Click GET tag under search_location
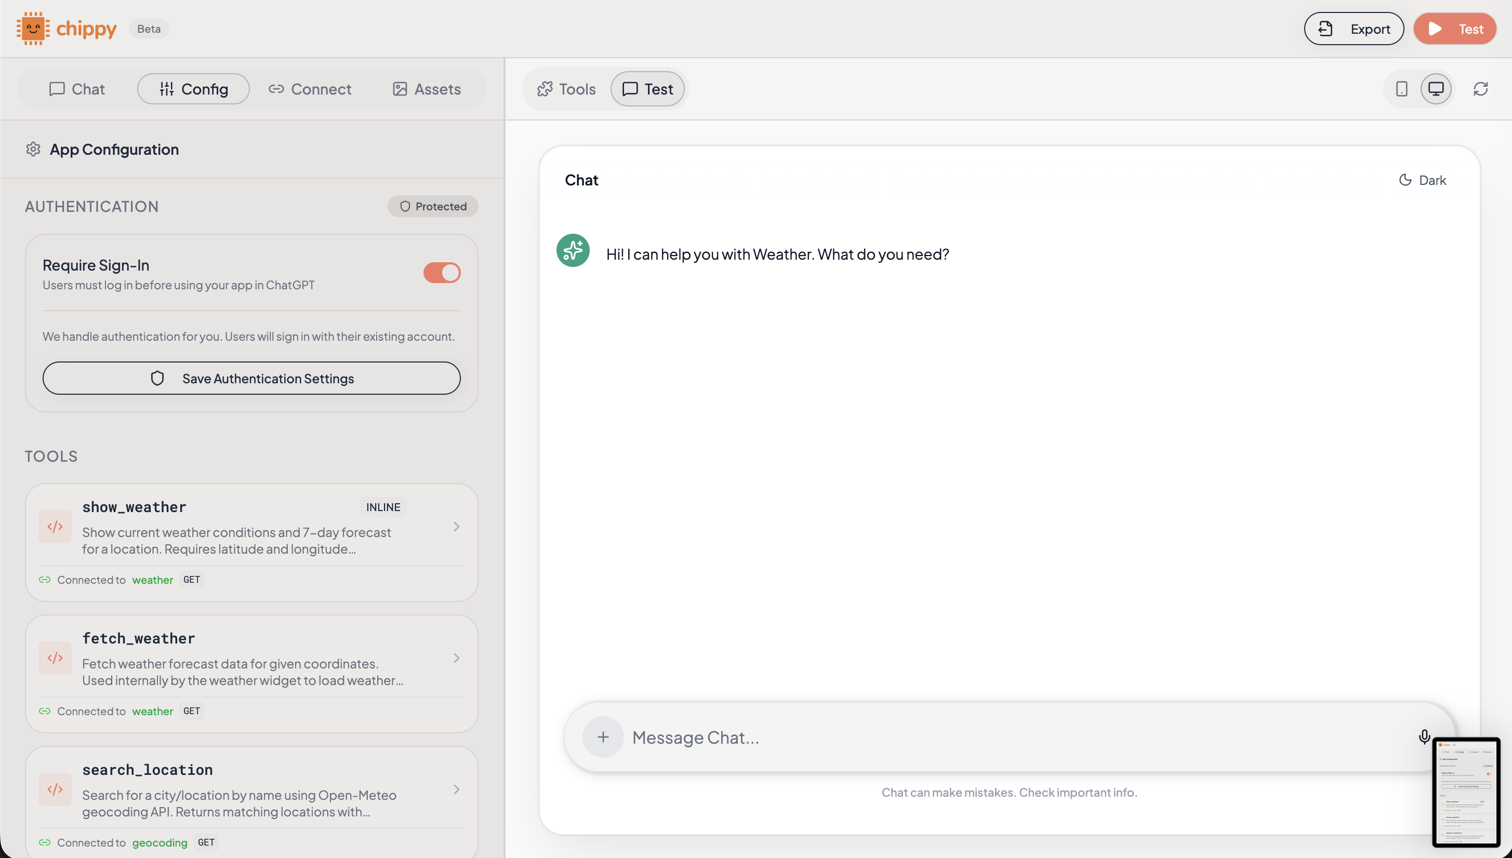This screenshot has height=858, width=1512. click(206, 842)
